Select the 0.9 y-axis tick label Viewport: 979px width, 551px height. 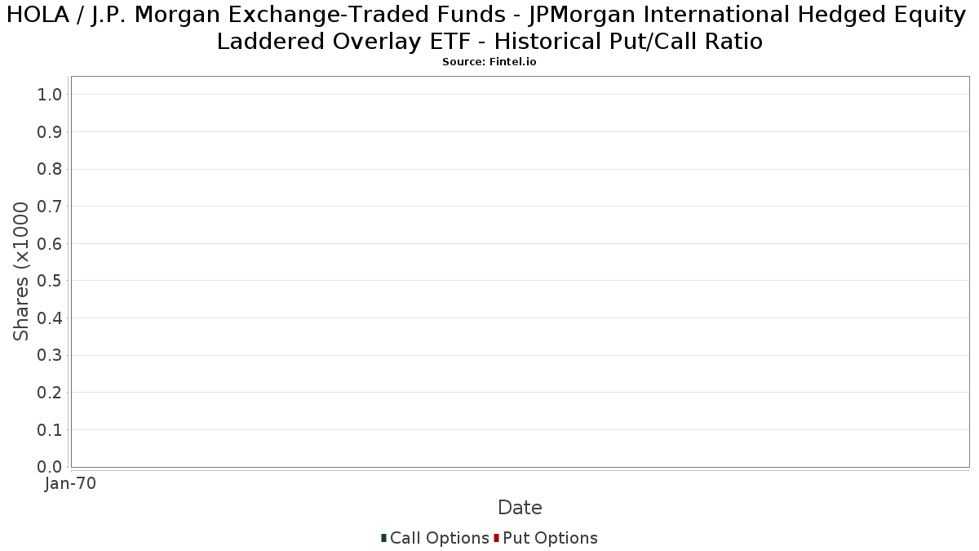click(x=50, y=132)
